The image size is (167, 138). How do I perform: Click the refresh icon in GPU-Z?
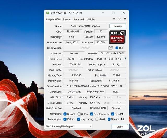(120, 18)
